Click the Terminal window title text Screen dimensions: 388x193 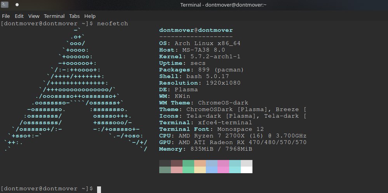point(223,5)
